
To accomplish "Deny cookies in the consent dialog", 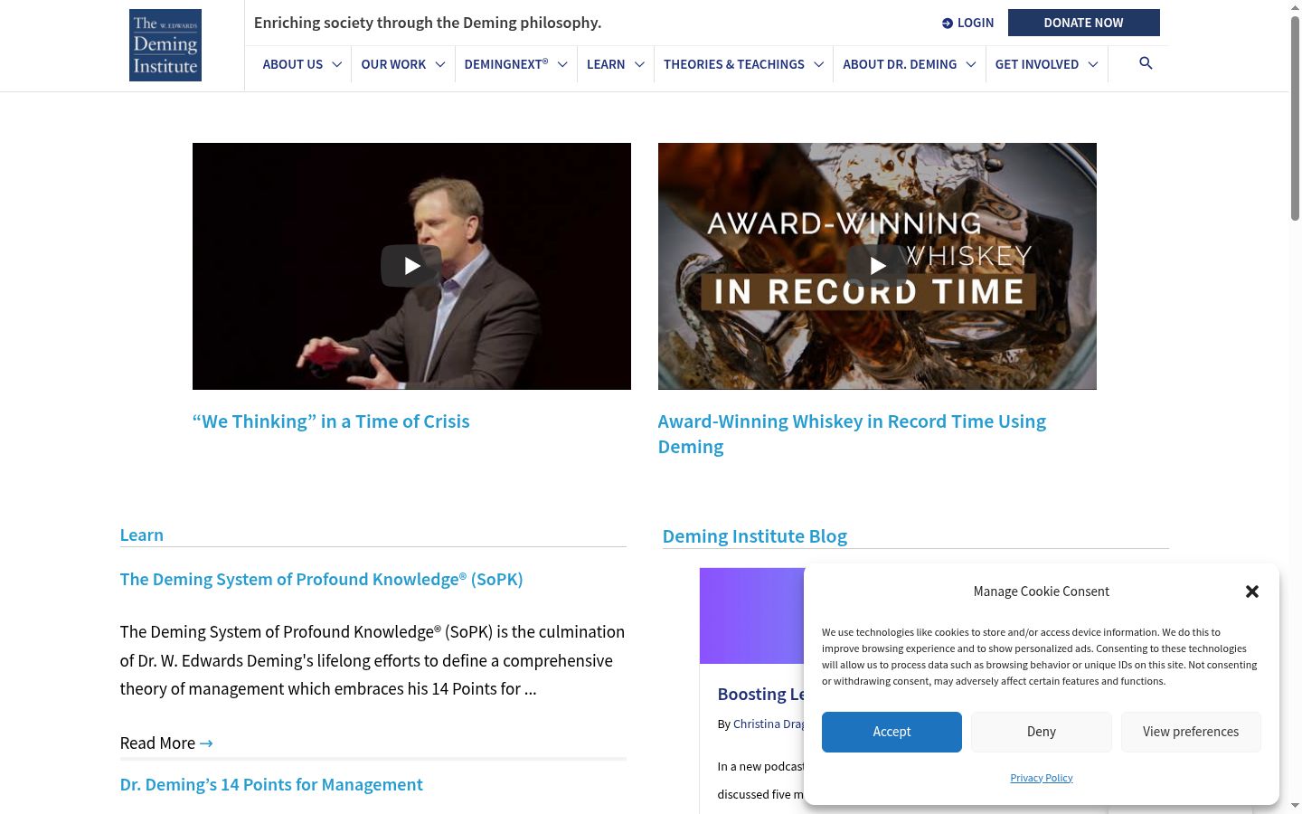I will pyautogui.click(x=1042, y=732).
